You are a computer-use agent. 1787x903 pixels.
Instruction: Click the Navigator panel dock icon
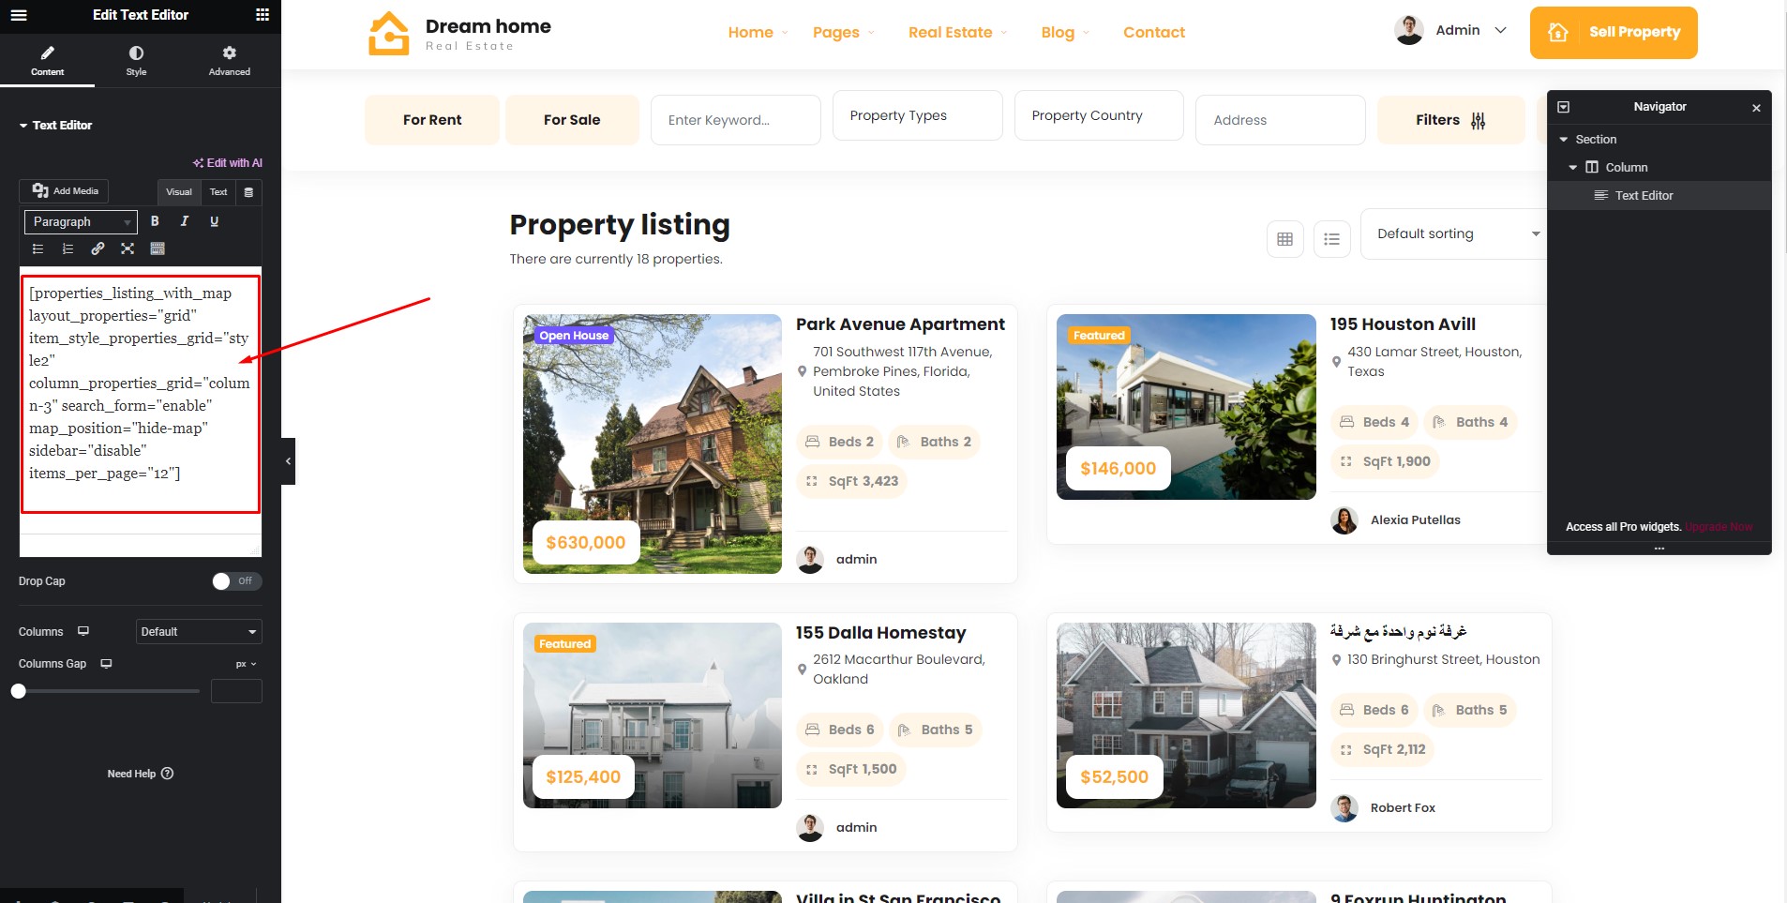coord(1564,107)
